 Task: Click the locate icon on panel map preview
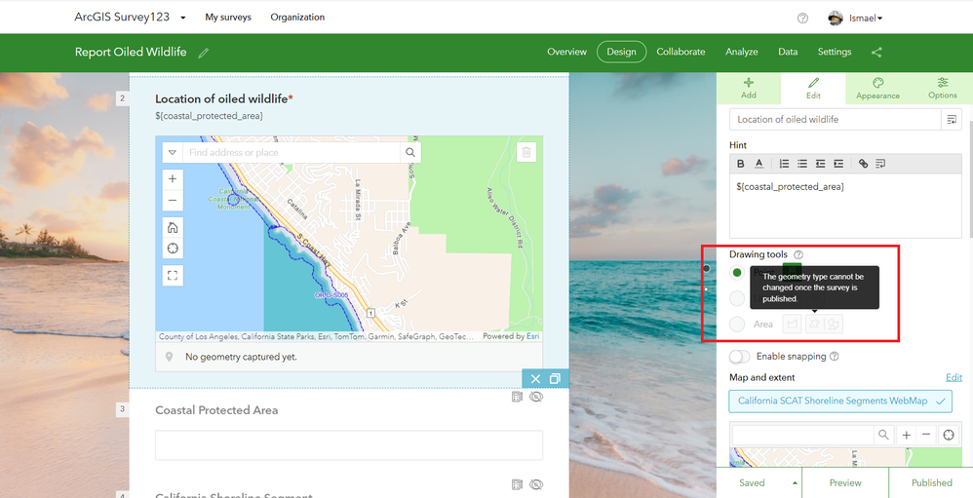(x=949, y=436)
